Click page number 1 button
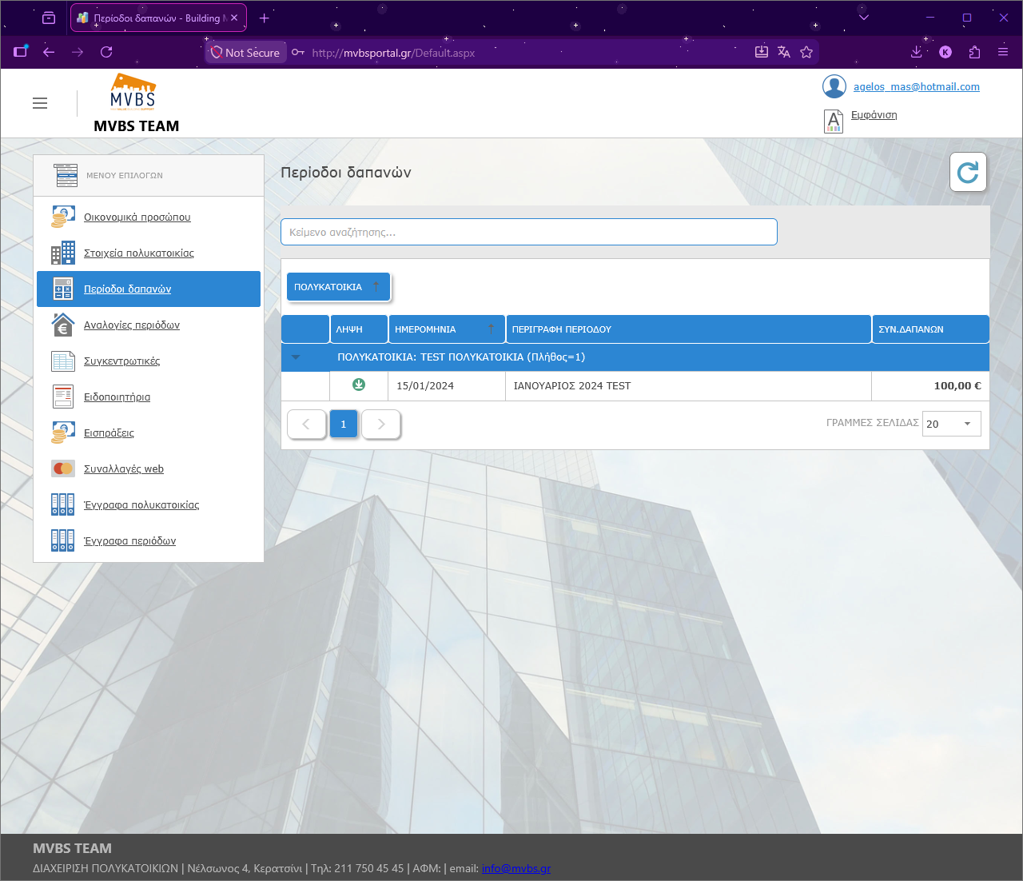This screenshot has height=881, width=1023. [344, 425]
